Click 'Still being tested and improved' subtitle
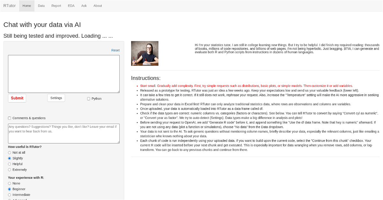 coord(58,36)
